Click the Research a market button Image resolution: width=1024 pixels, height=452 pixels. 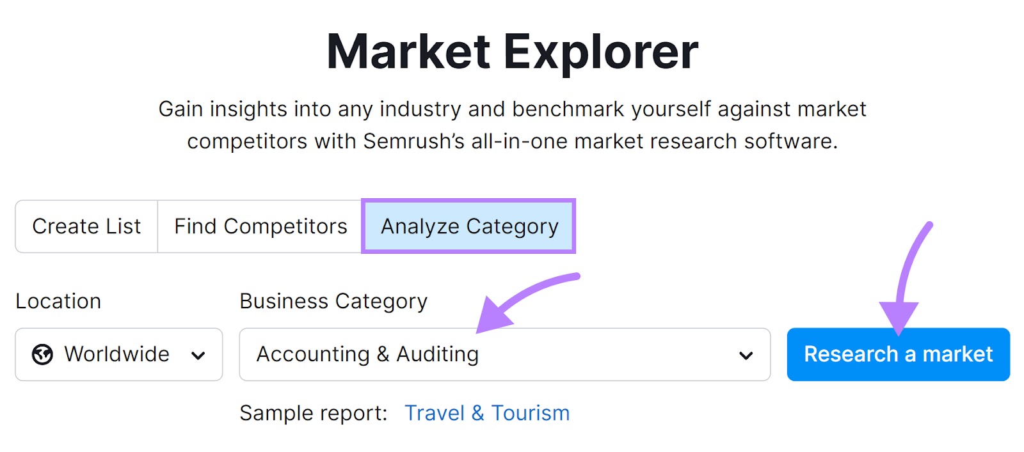click(x=899, y=354)
